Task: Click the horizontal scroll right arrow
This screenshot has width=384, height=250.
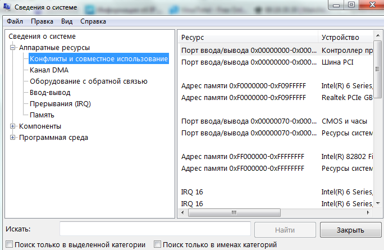Action: [x=368, y=212]
